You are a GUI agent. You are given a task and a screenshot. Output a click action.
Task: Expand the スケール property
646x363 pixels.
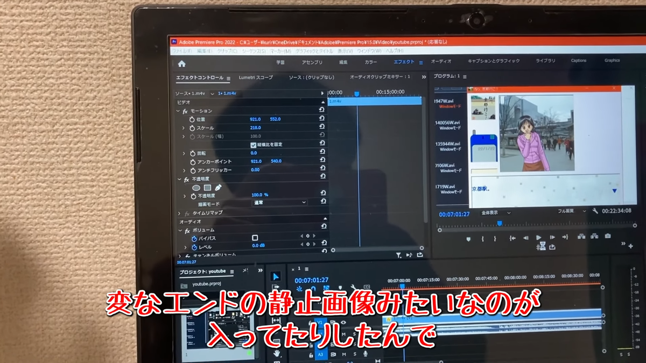click(x=183, y=128)
